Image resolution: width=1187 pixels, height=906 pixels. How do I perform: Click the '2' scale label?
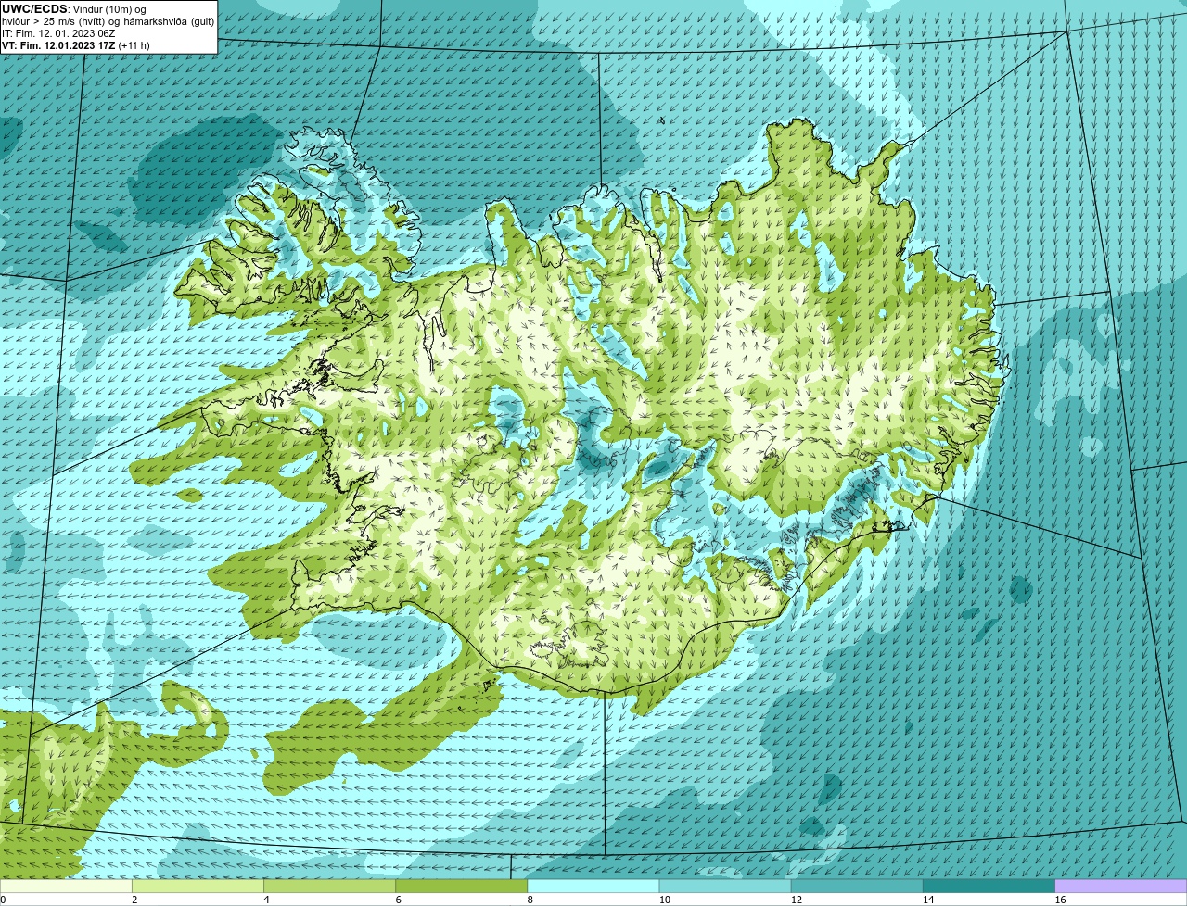click(x=134, y=900)
